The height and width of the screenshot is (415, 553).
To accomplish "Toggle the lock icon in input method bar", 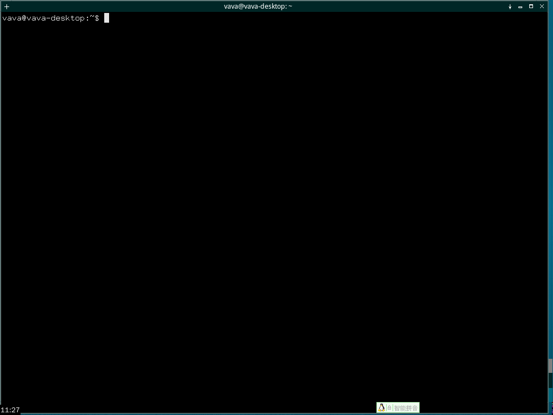I will (389, 407).
